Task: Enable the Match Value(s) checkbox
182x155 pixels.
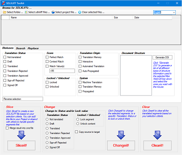Action: [47, 66]
